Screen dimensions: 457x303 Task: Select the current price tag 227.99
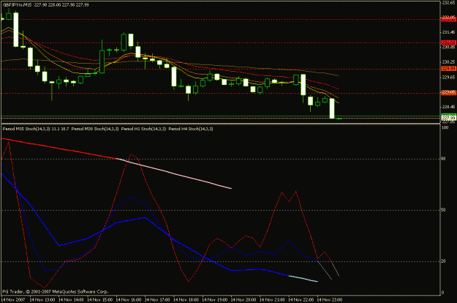(x=448, y=118)
